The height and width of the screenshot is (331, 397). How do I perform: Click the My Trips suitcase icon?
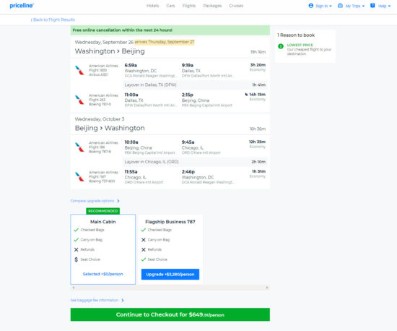click(340, 6)
